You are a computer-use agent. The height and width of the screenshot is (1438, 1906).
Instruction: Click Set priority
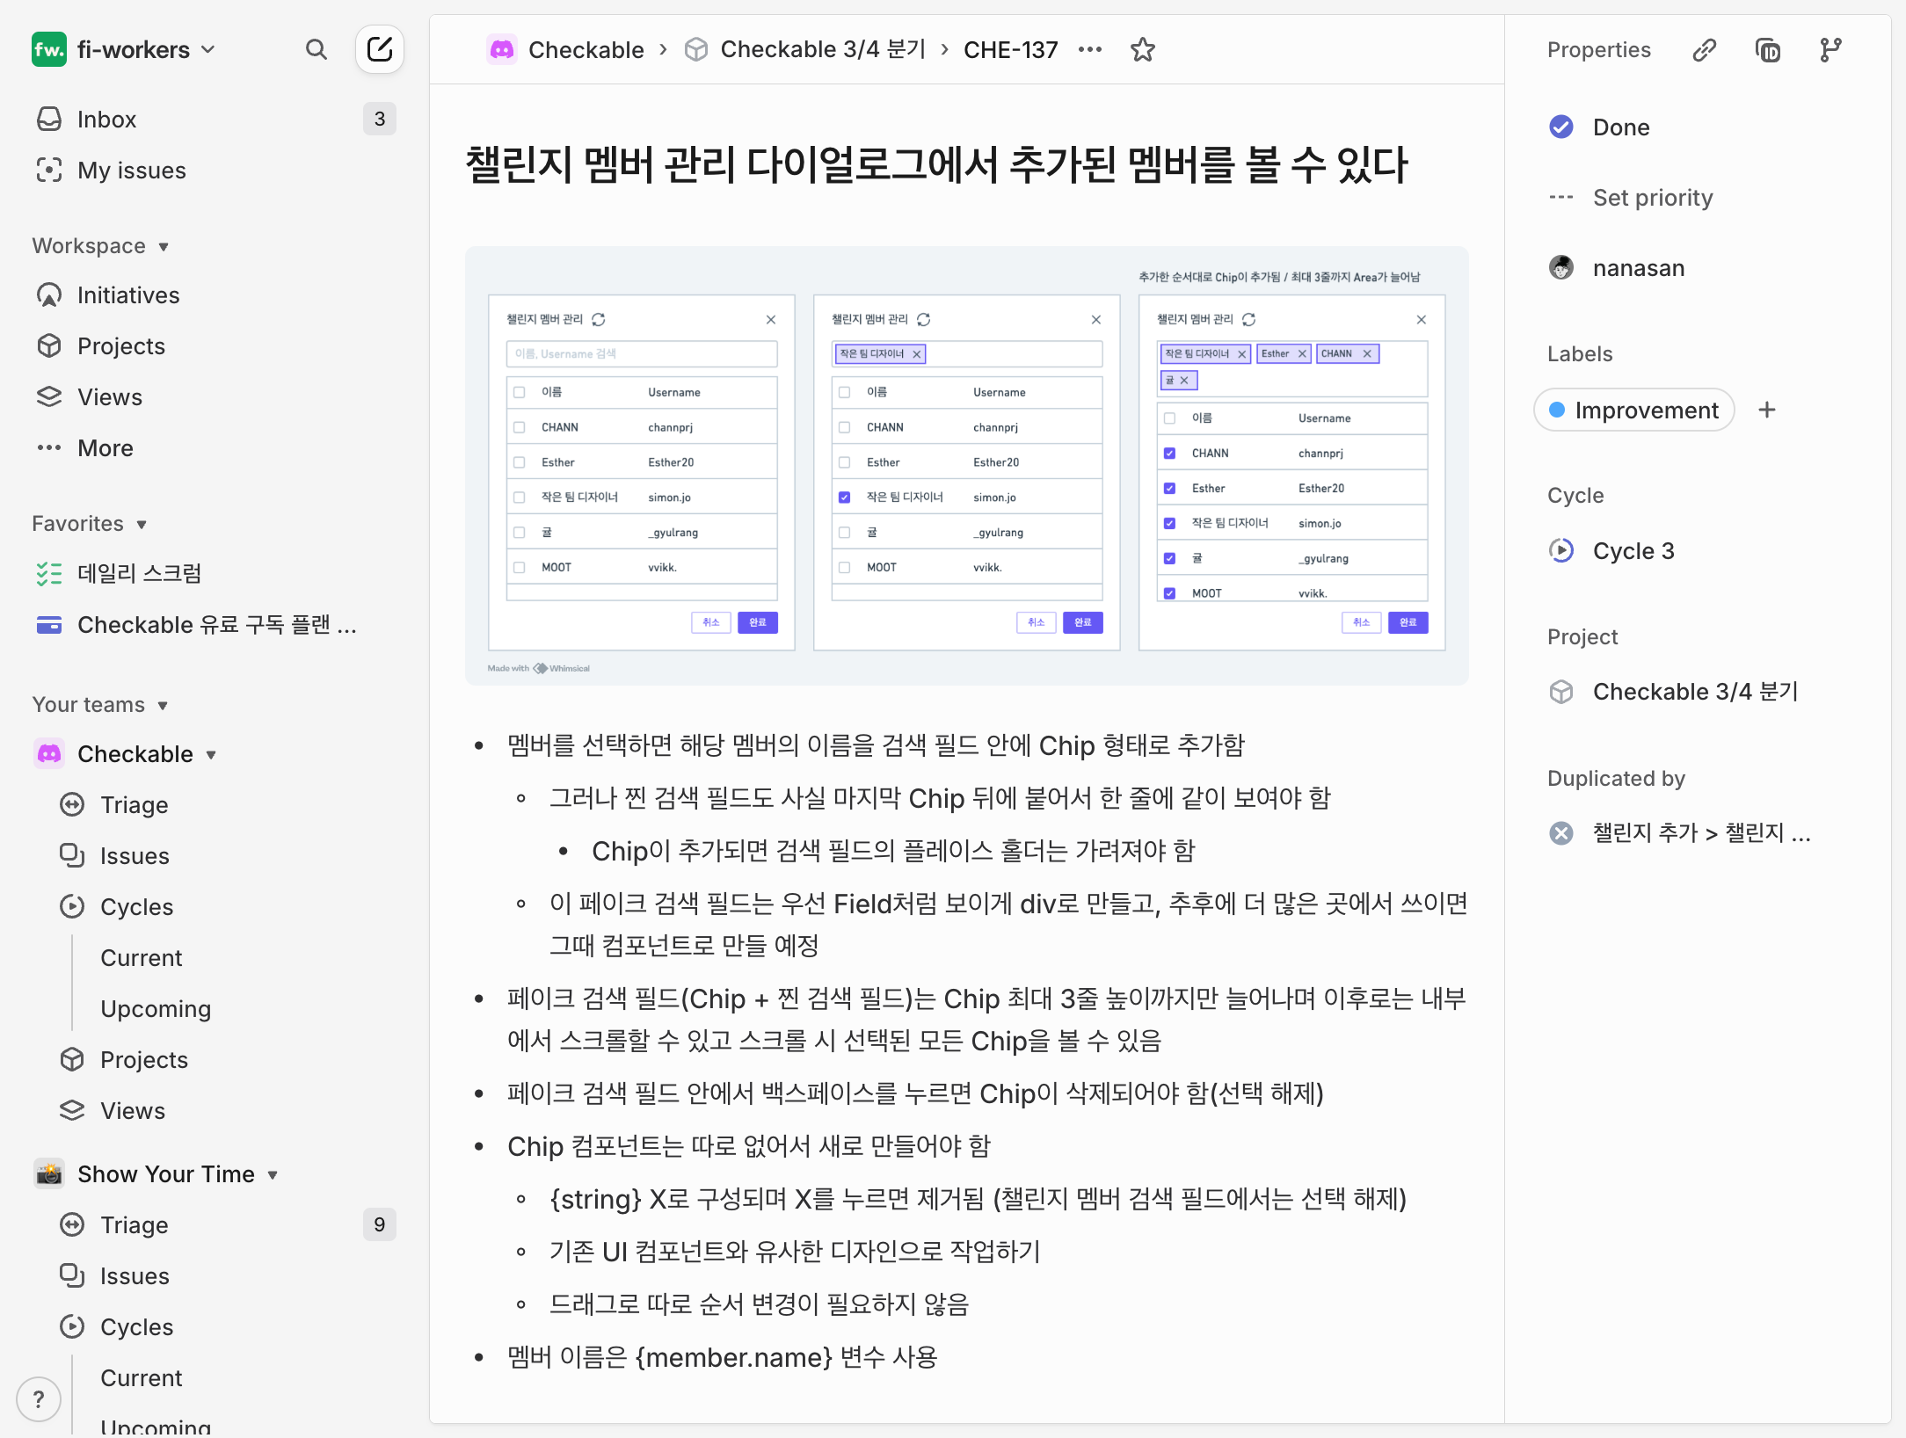[1652, 198]
